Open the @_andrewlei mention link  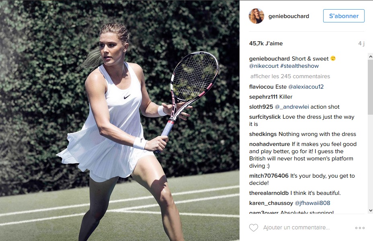pyautogui.click(x=292, y=107)
